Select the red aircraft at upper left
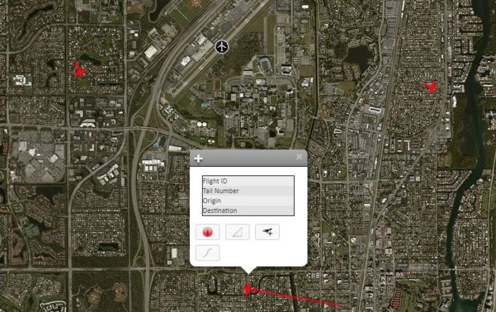 pos(79,70)
